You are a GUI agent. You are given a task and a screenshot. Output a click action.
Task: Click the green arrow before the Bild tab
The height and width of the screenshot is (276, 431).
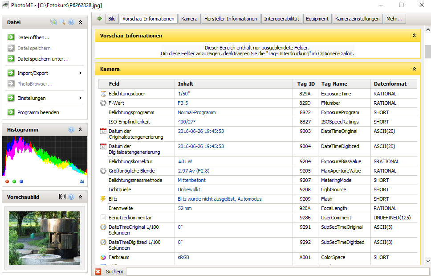coord(99,19)
